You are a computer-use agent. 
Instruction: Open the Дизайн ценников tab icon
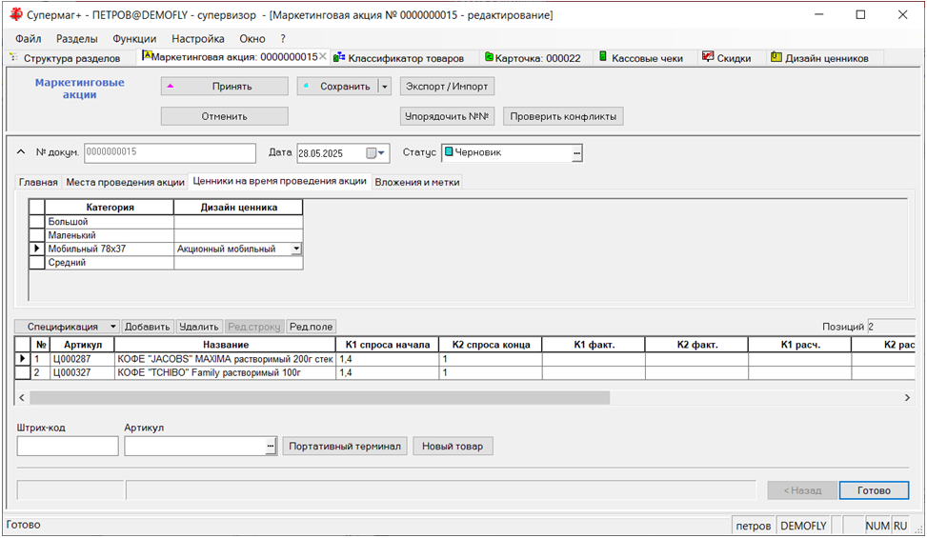[x=776, y=58]
